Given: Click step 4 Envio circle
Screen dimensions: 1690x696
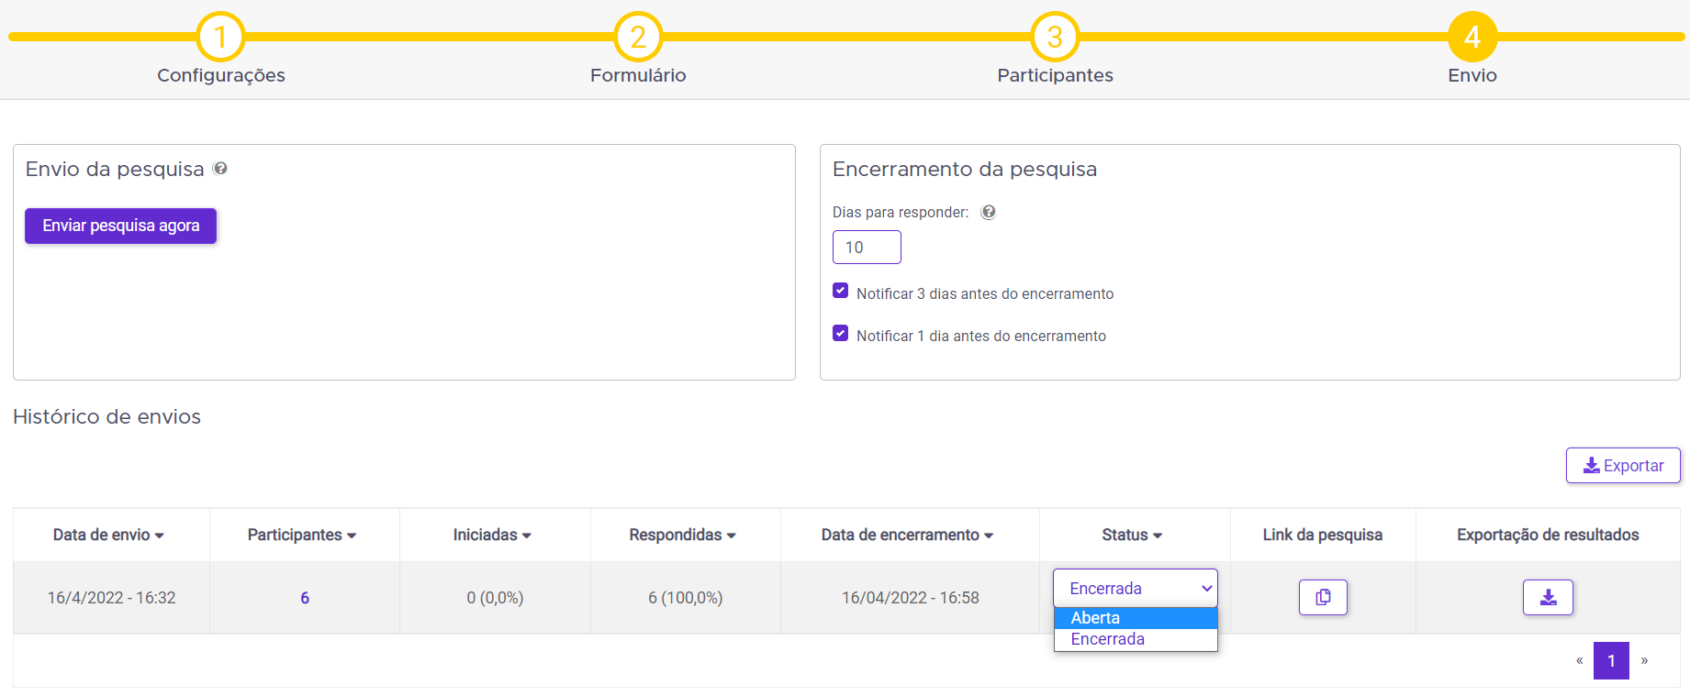Looking at the screenshot, I should (x=1472, y=37).
